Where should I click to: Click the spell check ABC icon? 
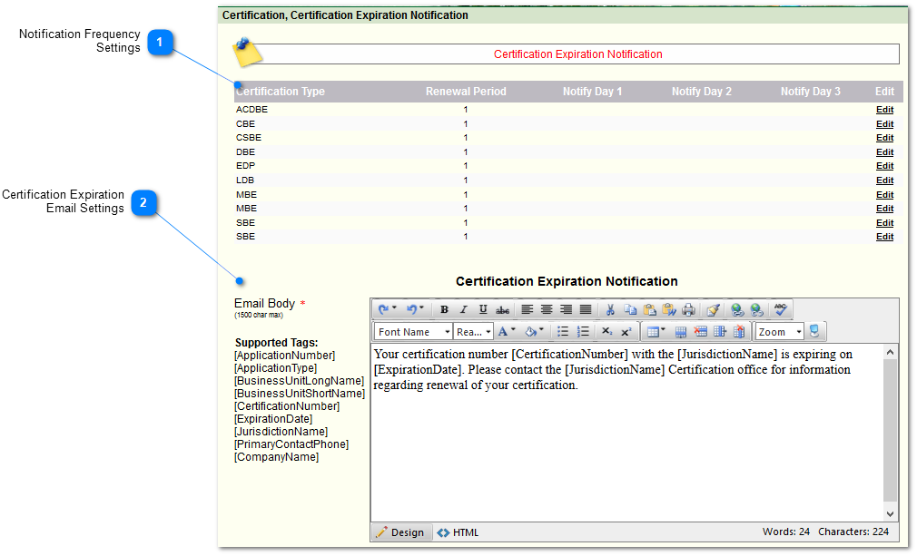coord(780,309)
